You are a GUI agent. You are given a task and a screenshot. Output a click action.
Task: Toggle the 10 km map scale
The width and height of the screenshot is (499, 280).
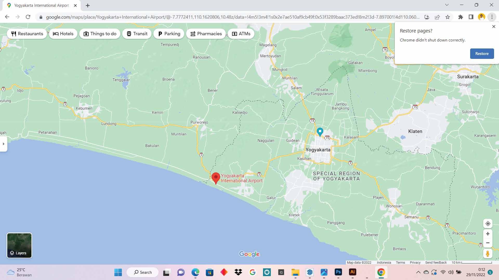472,263
